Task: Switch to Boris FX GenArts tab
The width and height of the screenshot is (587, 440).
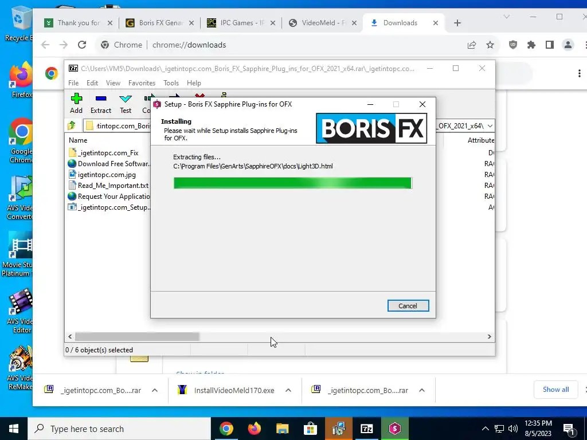Action: click(x=160, y=23)
